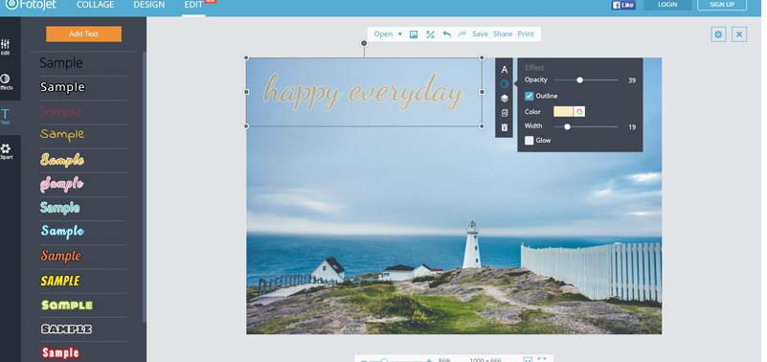Image resolution: width=767 pixels, height=362 pixels.
Task: Click the SIGN UP button
Action: click(x=722, y=5)
